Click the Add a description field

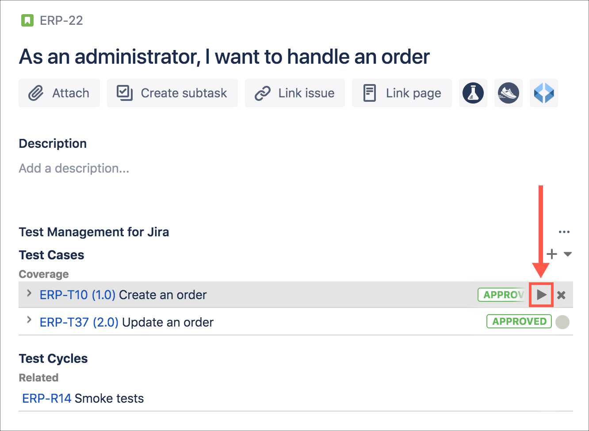point(74,168)
